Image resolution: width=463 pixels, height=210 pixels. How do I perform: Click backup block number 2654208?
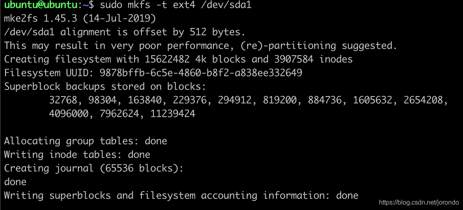pos(424,100)
